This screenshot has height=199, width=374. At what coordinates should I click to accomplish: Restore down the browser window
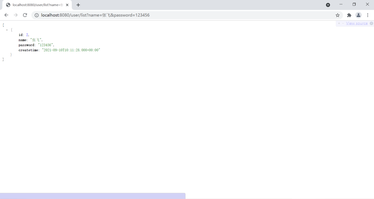(354, 4)
